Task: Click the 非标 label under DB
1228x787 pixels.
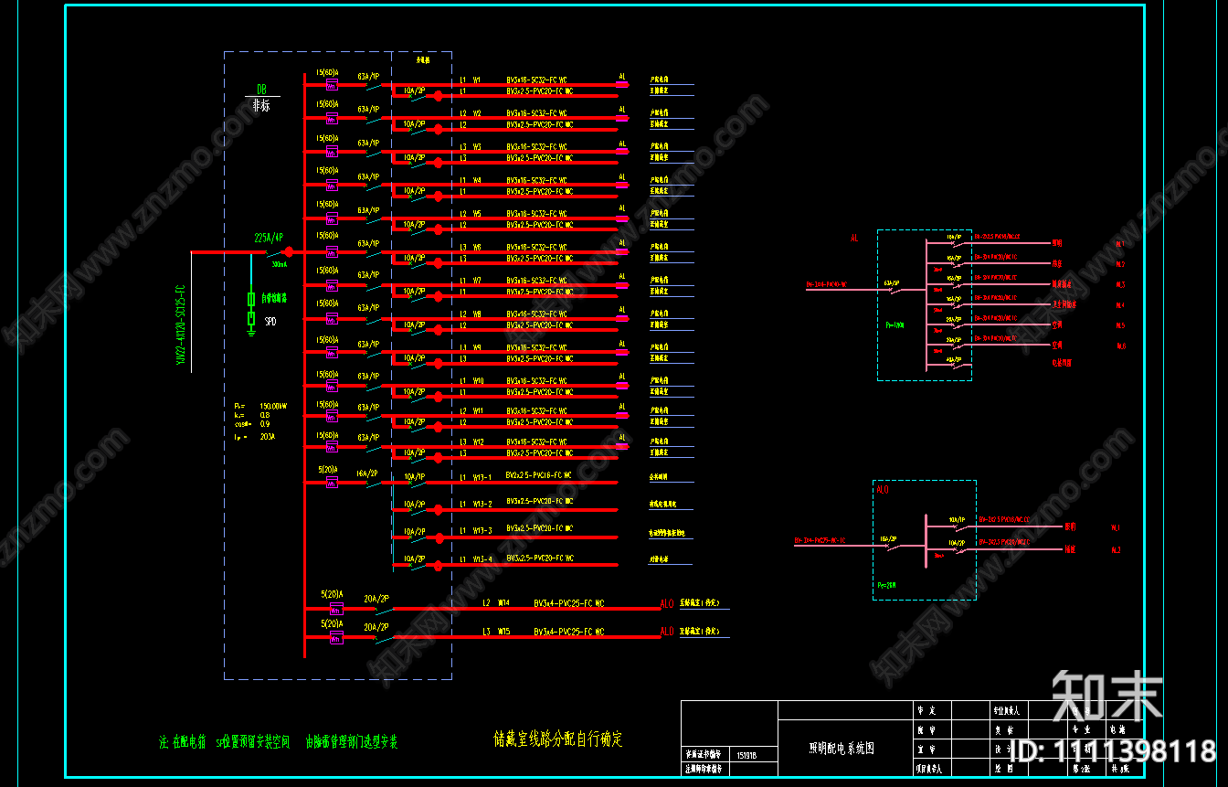Action: point(261,105)
